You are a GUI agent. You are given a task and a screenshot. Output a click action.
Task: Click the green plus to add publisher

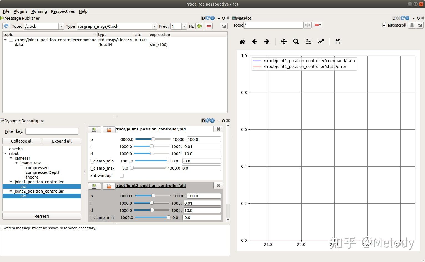click(x=199, y=26)
